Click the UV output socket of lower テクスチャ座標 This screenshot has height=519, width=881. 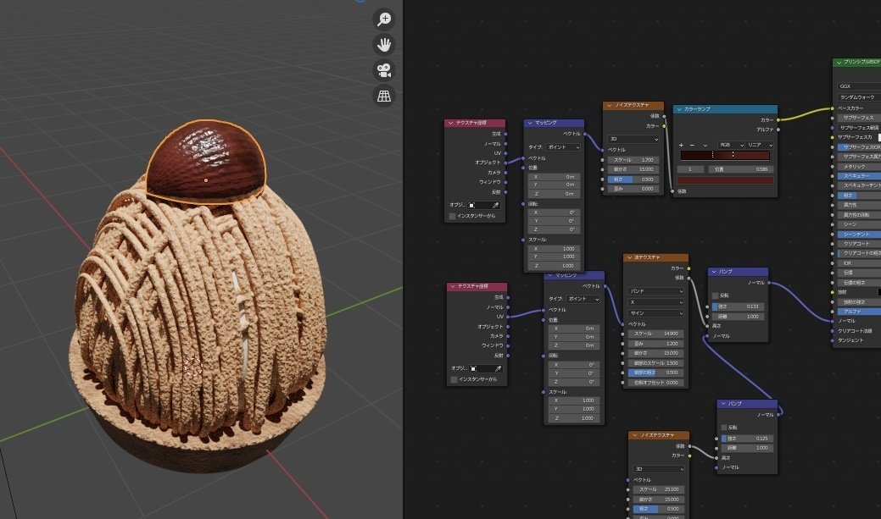[508, 317]
